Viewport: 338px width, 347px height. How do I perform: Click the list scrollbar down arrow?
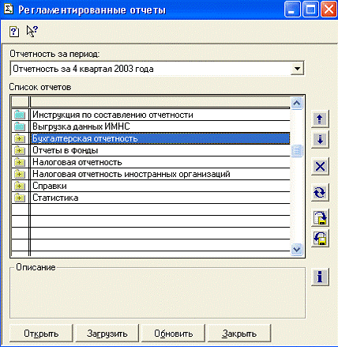297,249
